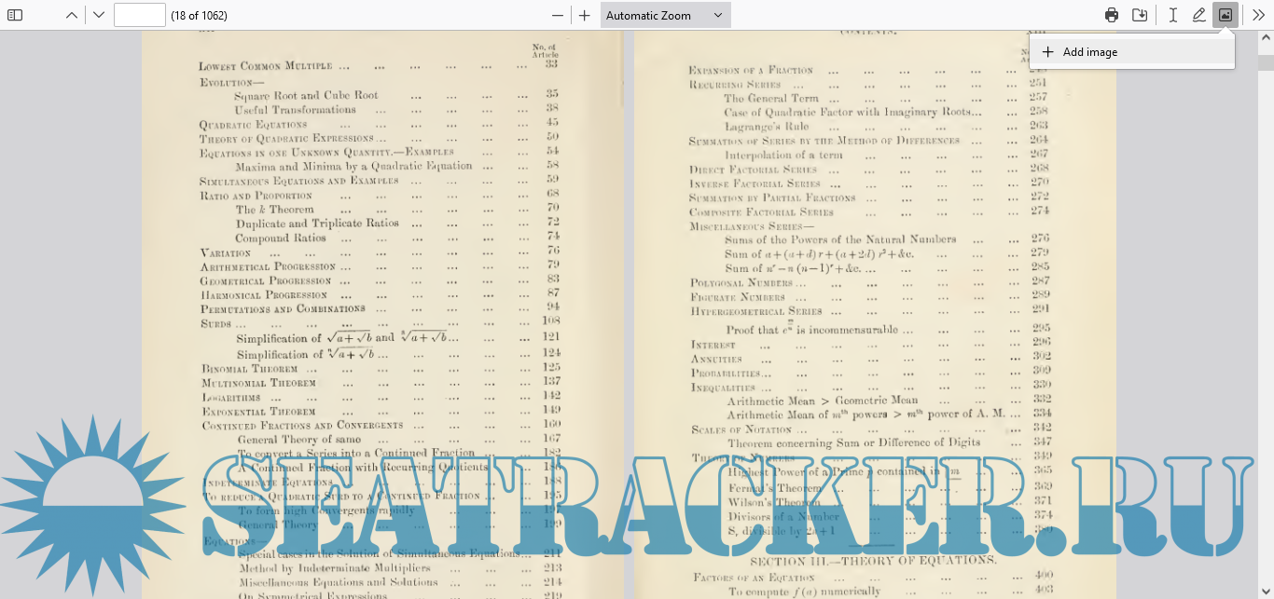Zoom out with the minus button
The height and width of the screenshot is (599, 1274).
(558, 15)
